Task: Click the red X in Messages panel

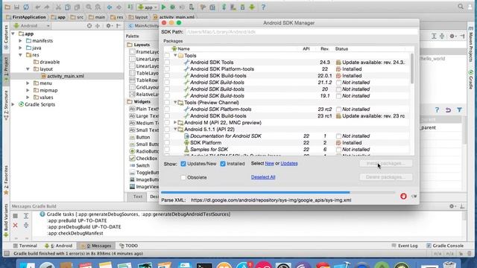Action: point(15,225)
